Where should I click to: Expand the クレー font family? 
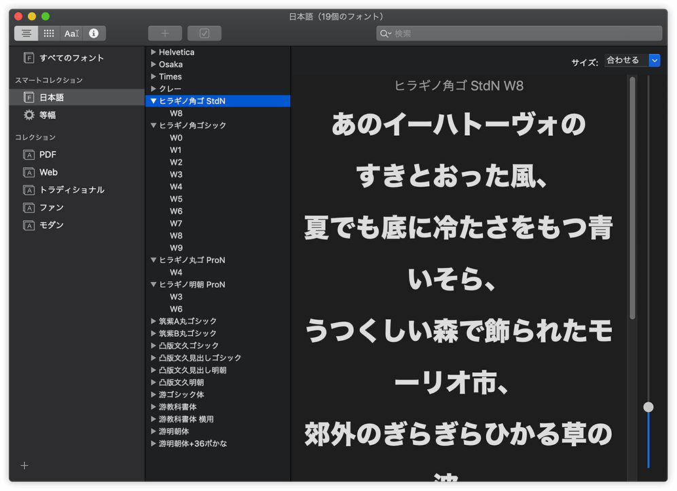[153, 88]
